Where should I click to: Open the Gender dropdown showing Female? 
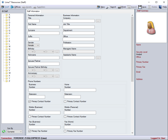click(33, 45)
